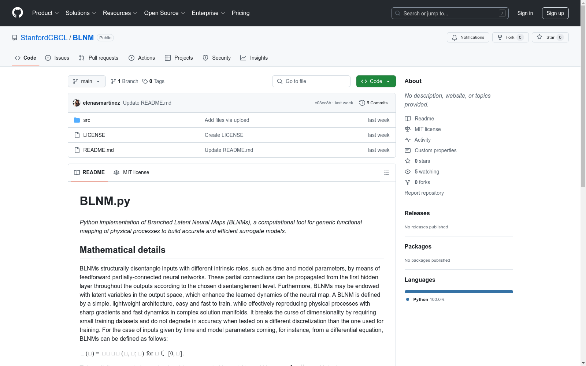
Task: Focus the Search or jump to field
Action: tap(450, 13)
